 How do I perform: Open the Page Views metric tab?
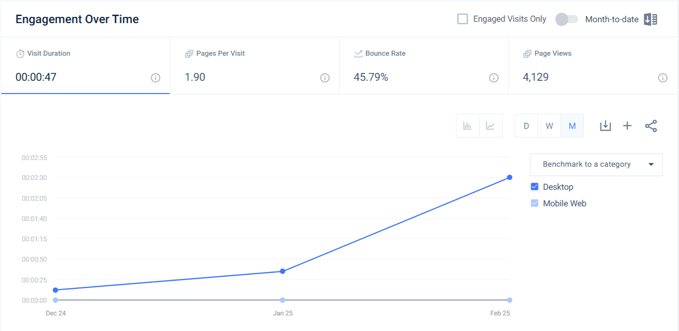coord(593,66)
